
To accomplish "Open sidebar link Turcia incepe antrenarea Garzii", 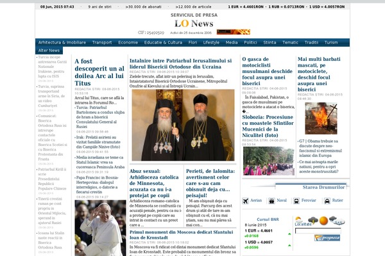I will coord(53,67).
